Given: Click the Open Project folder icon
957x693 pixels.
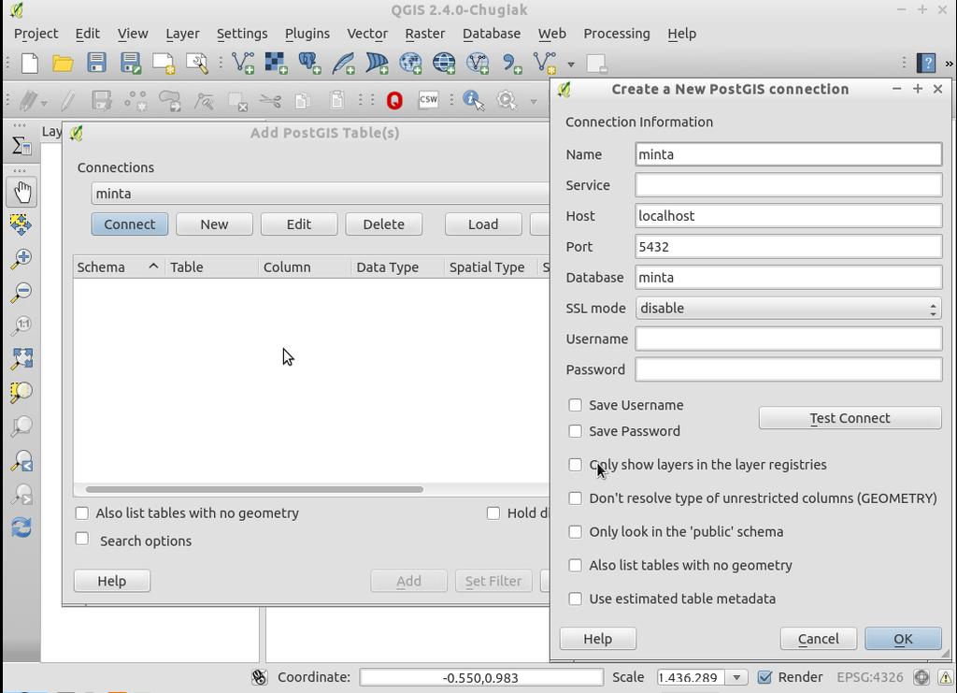Looking at the screenshot, I should [x=63, y=63].
